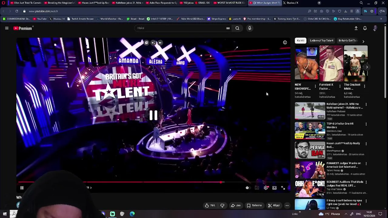Enter fullscreen mode

283,188
